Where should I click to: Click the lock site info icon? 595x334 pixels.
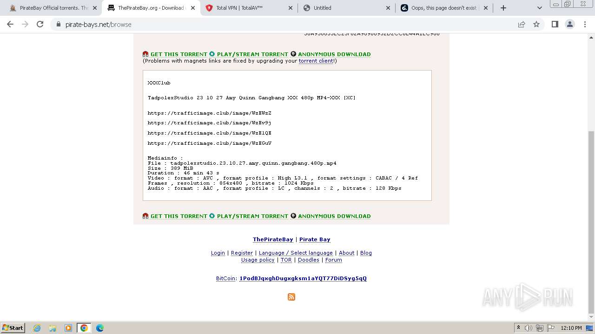click(x=59, y=25)
